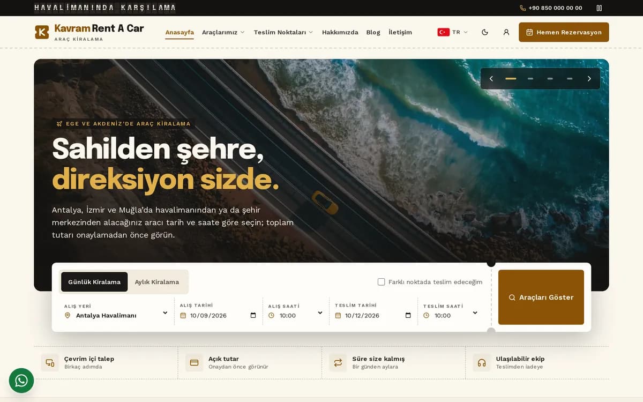The width and height of the screenshot is (643, 402).
Task: Click the Açık tutar card icon
Action: (194, 363)
